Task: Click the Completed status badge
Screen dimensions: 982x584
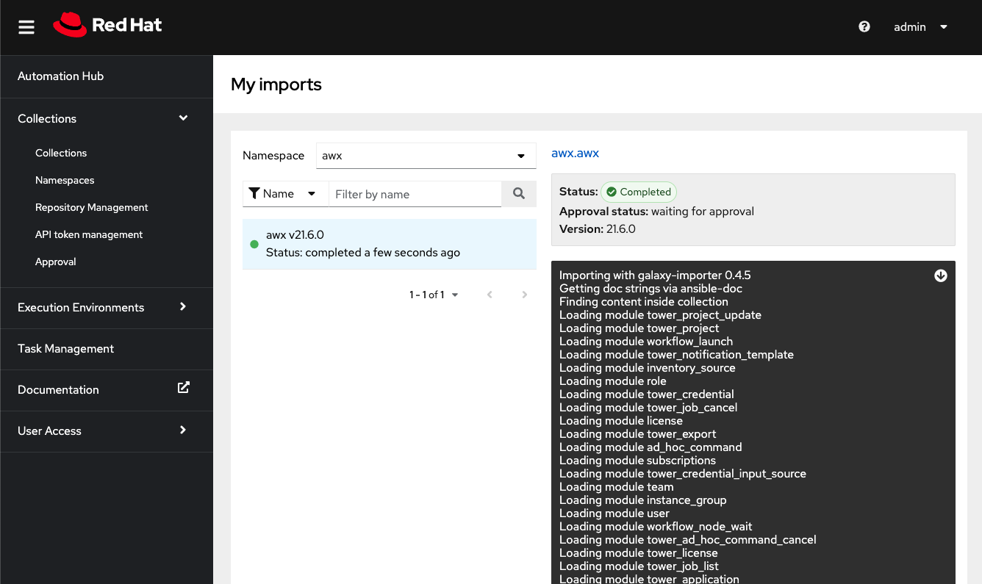Action: pyautogui.click(x=638, y=192)
